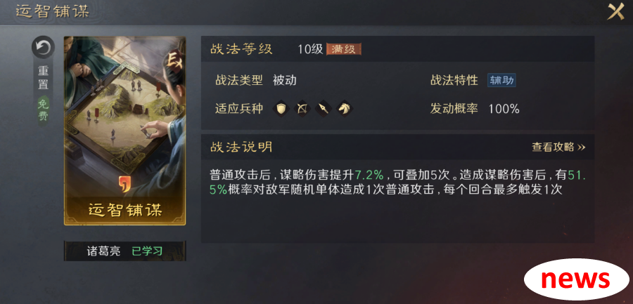Close panel with crossed swords icon
The height and width of the screenshot is (304, 633).
click(x=616, y=12)
